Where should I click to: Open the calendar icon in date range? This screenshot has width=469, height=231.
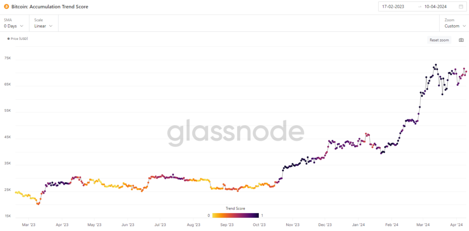click(x=461, y=6)
